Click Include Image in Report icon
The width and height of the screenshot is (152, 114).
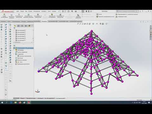[97, 16]
